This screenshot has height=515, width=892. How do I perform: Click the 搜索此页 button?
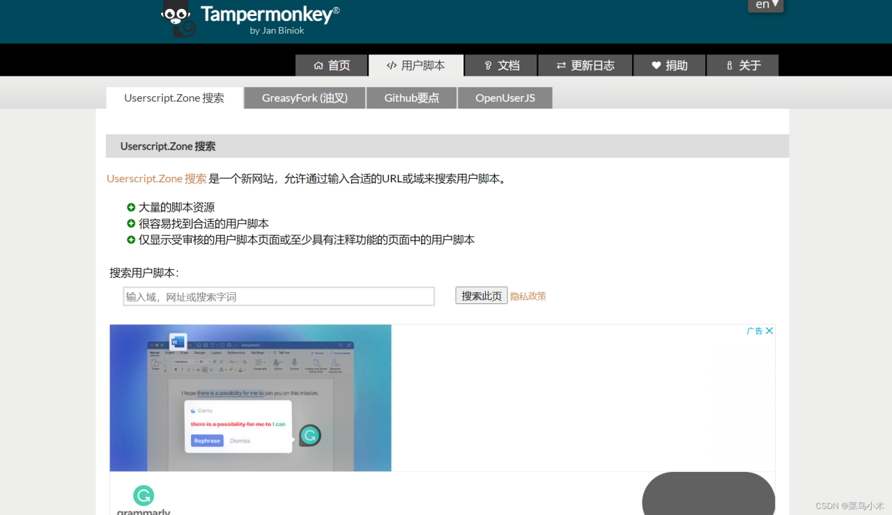click(x=482, y=296)
